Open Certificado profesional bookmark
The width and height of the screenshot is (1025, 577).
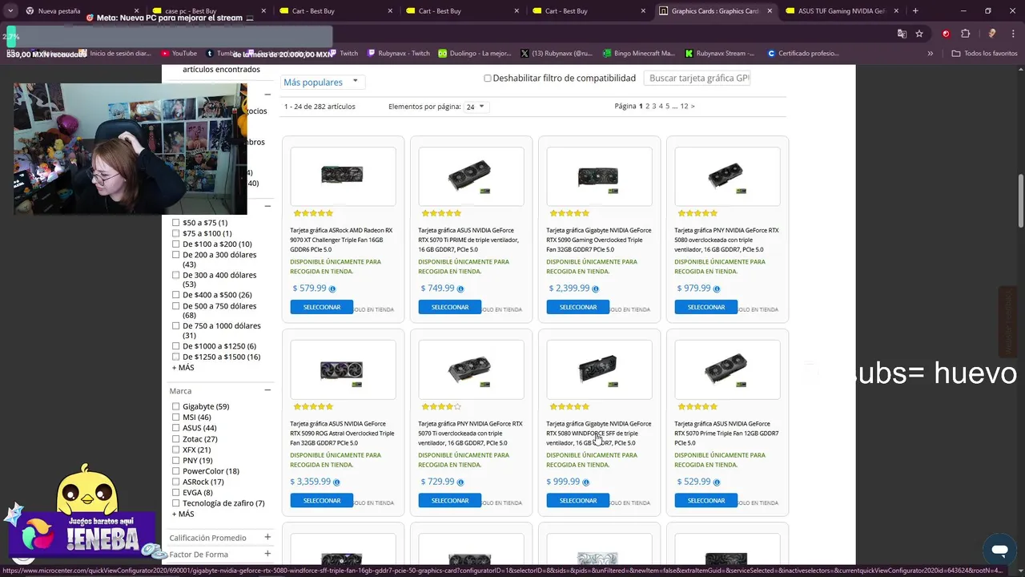[803, 54]
